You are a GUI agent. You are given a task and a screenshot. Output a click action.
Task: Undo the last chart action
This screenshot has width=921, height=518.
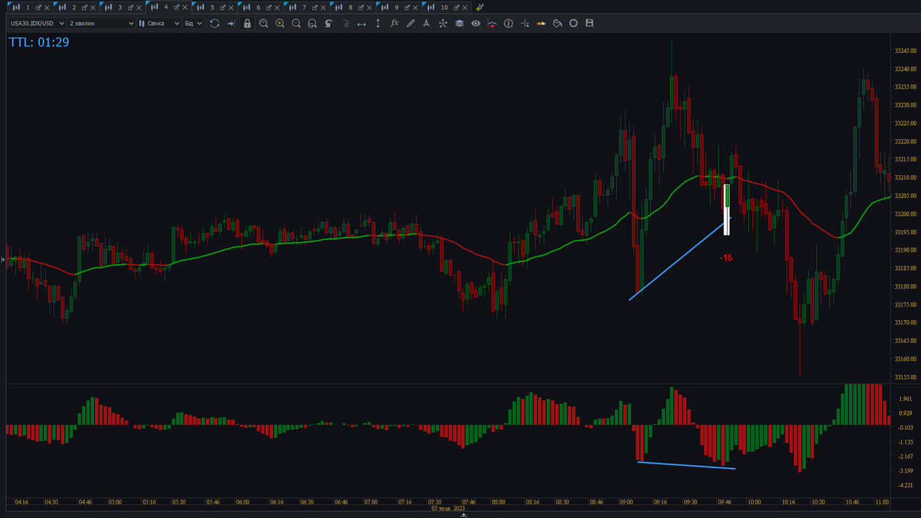coord(328,24)
